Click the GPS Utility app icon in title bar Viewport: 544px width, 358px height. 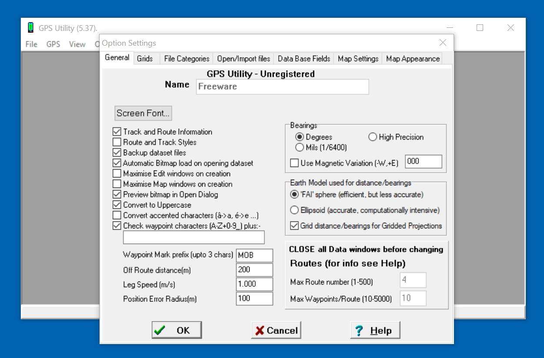(30, 28)
